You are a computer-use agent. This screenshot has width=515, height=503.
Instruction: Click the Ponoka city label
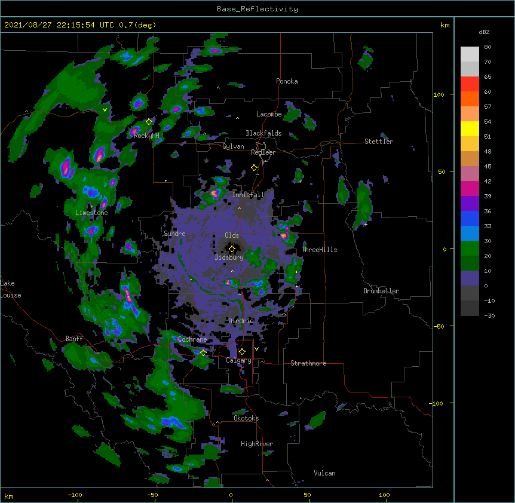(287, 81)
